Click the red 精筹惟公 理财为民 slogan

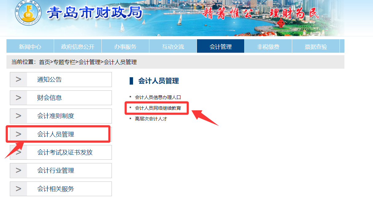[261, 14]
